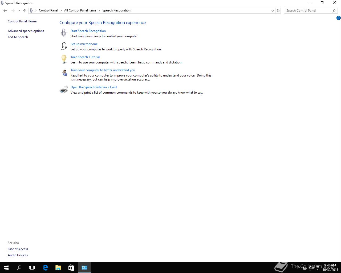Go up one level with up arrow
341x273 pixels.
coord(25,11)
